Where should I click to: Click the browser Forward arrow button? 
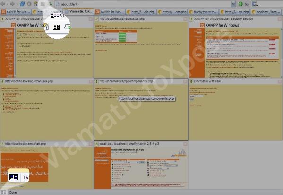12,4
